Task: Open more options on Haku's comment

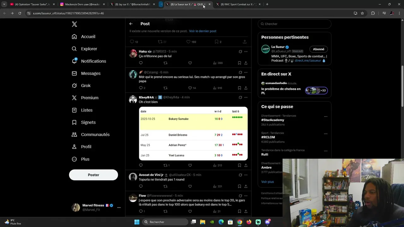Action: 246,51
